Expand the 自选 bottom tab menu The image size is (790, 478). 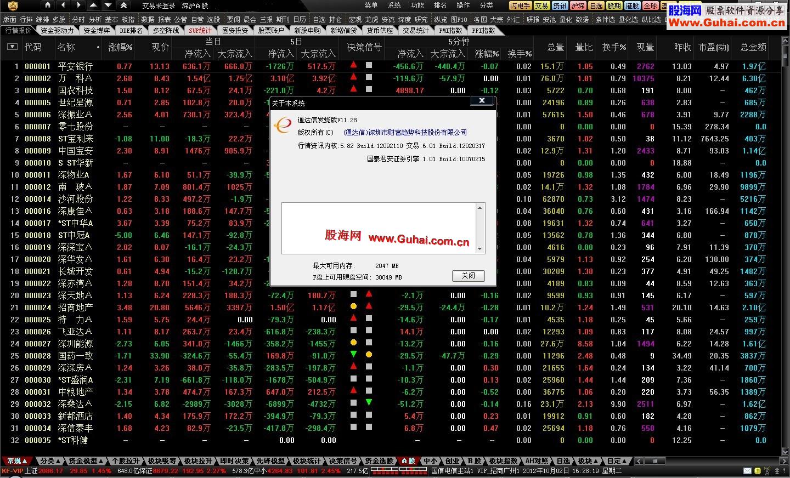point(563,461)
